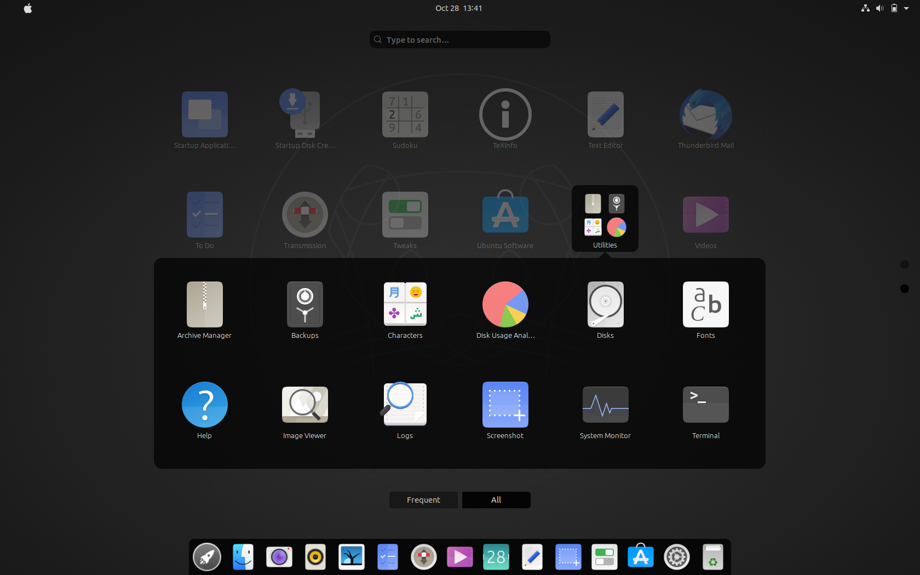Launch the Screenshot tool in Utilities
Screen dimensions: 920x575
click(x=505, y=410)
